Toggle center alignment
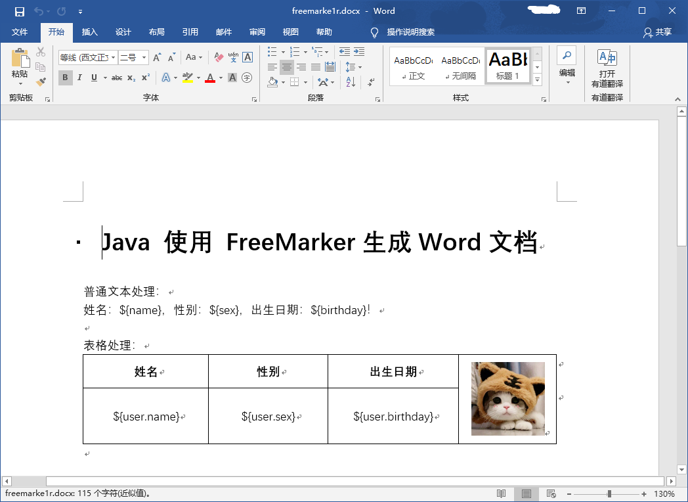Image resolution: width=688 pixels, height=502 pixels. (x=287, y=66)
